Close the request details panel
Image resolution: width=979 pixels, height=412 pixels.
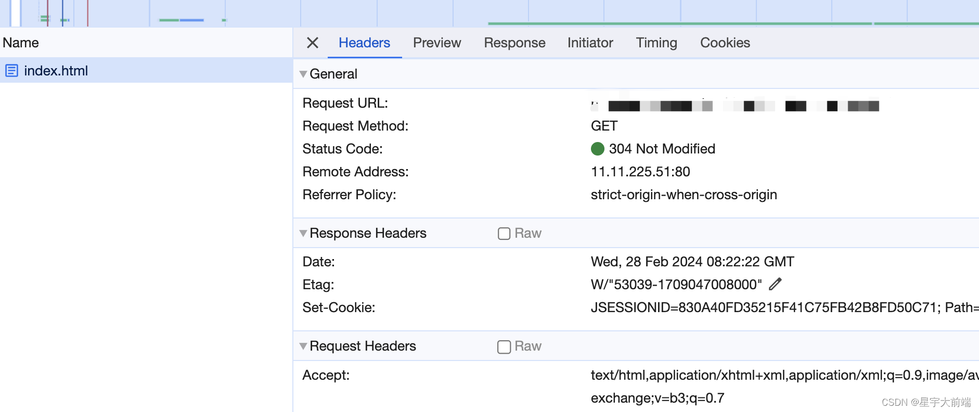(x=313, y=43)
